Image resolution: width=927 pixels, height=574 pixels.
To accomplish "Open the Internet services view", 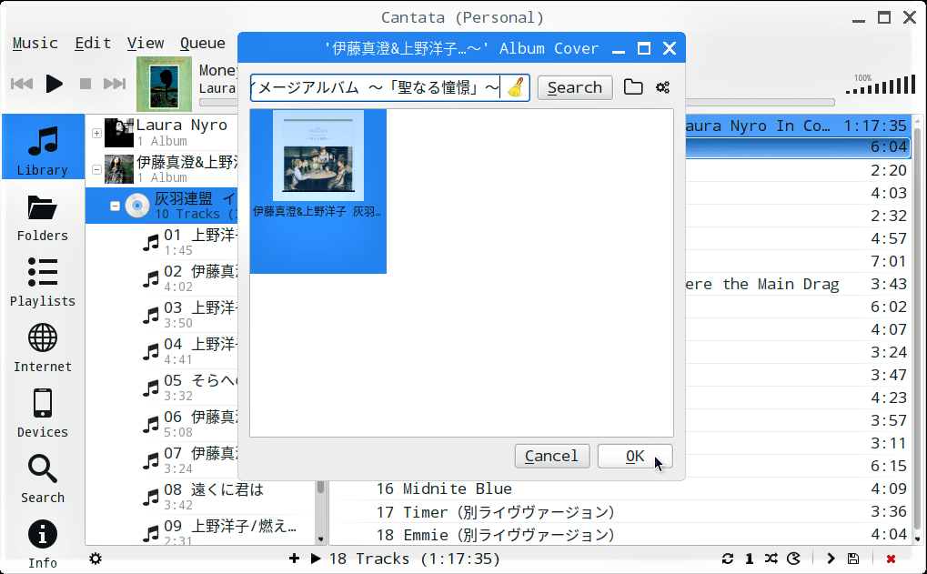I will coord(43,348).
